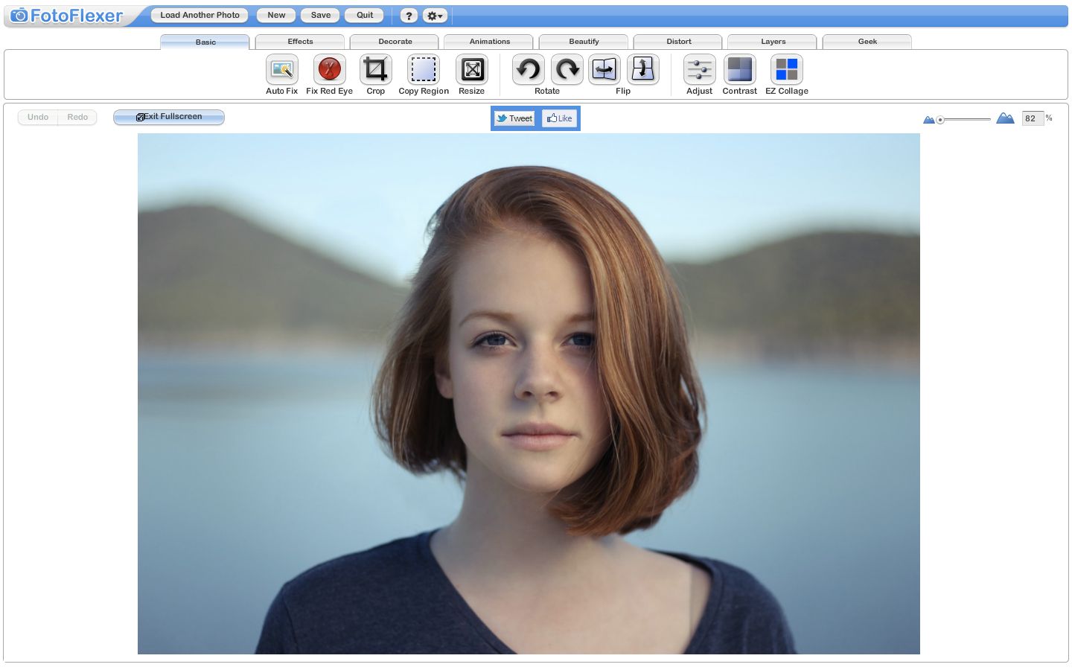Click the Redo button

pyautogui.click(x=77, y=118)
